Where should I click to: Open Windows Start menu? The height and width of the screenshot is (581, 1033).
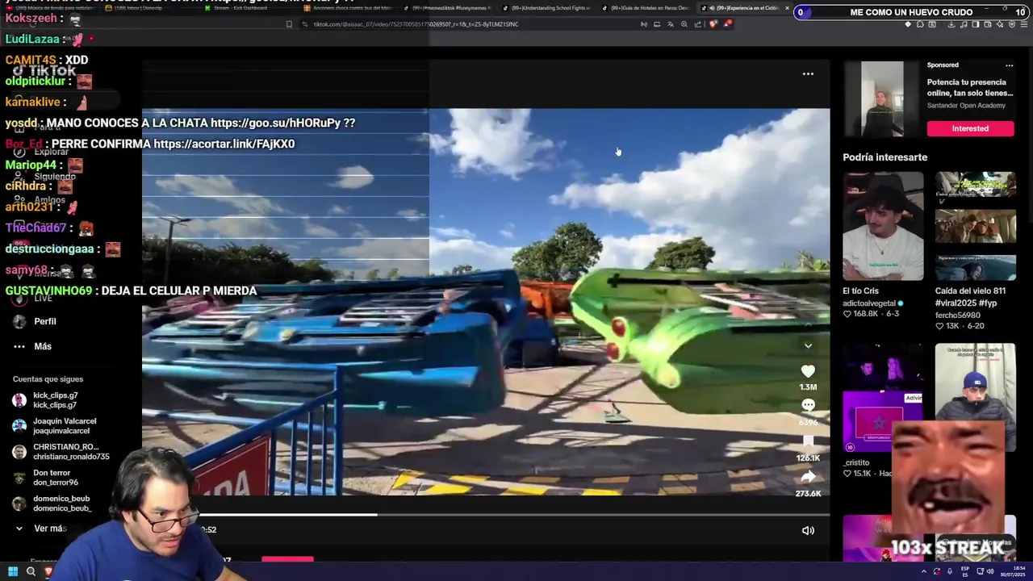click(12, 571)
